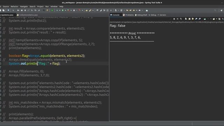
Task: Click the green Run icon
Action: point(63,10)
